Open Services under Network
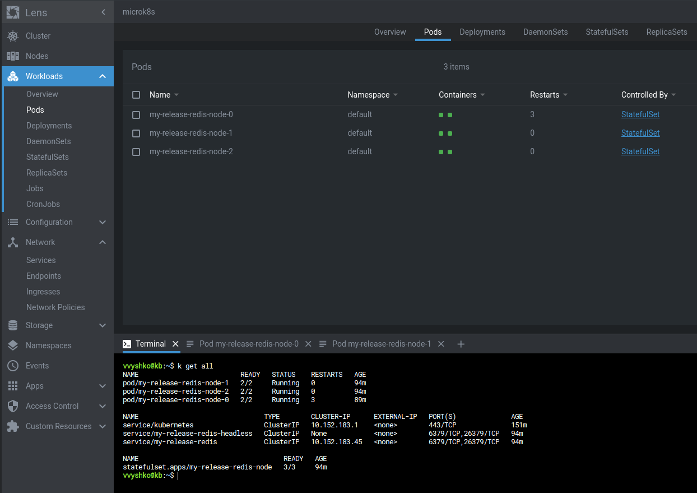Screen dimensions: 697x493 click(x=41, y=260)
